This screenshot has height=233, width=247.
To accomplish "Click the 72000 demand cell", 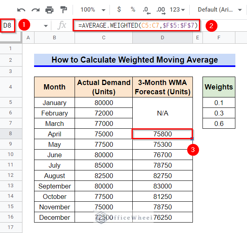I will tap(103, 113).
